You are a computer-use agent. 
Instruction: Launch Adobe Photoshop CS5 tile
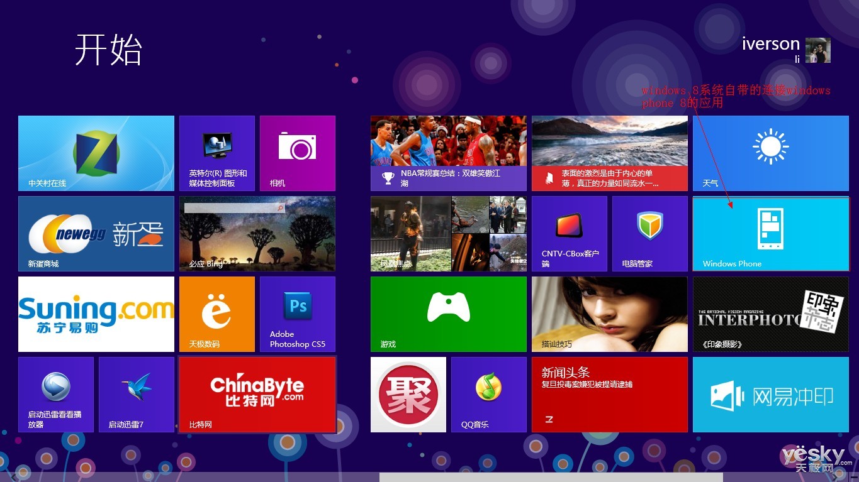click(x=298, y=314)
